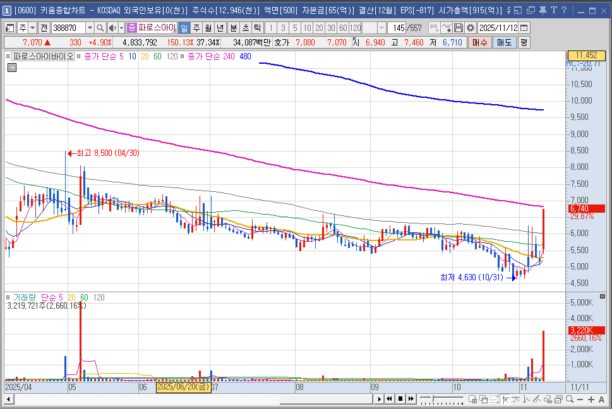Image resolution: width=612 pixels, height=409 pixels.
Task: Click the duplicate window icon in title bar
Action: tap(531, 11)
